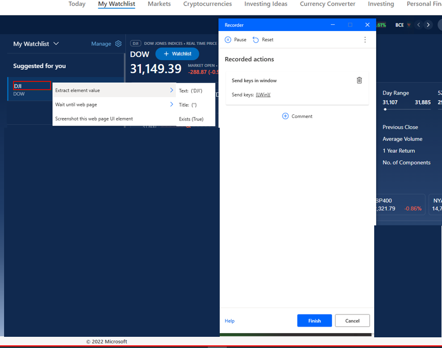Viewport: 442px width, 348px height.
Task: Open the Recorder more options menu
Action: [x=365, y=39]
